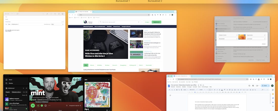Open Huis & entertainment in ID.nl navigation

100,26
